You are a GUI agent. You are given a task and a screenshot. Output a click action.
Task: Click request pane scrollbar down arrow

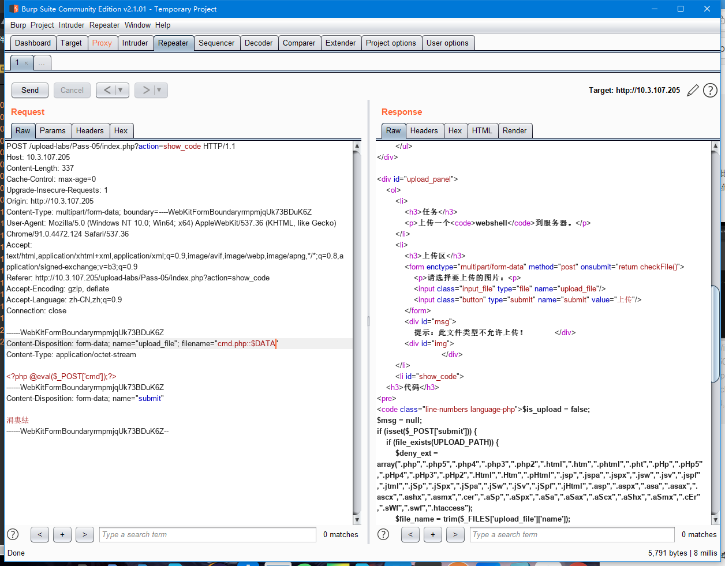(357, 520)
